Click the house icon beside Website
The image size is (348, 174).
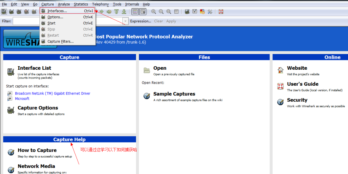coord(280,70)
